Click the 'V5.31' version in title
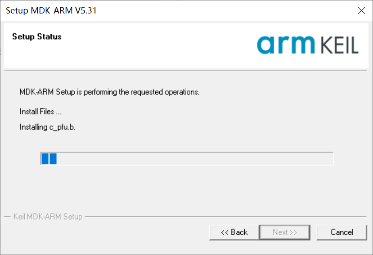The height and width of the screenshot is (255, 373). coord(85,11)
